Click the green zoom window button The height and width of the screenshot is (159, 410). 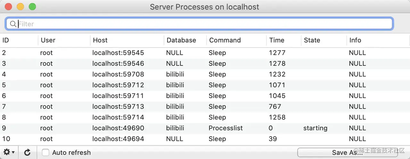(x=32, y=6)
